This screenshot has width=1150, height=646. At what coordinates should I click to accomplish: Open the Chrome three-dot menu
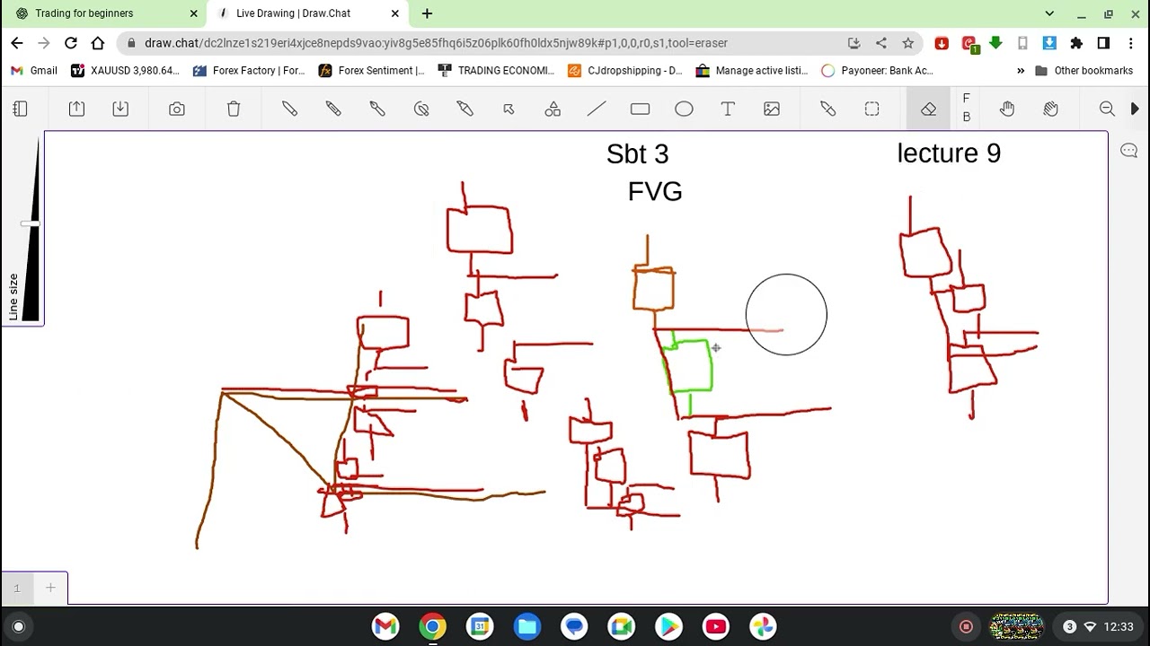tap(1130, 43)
